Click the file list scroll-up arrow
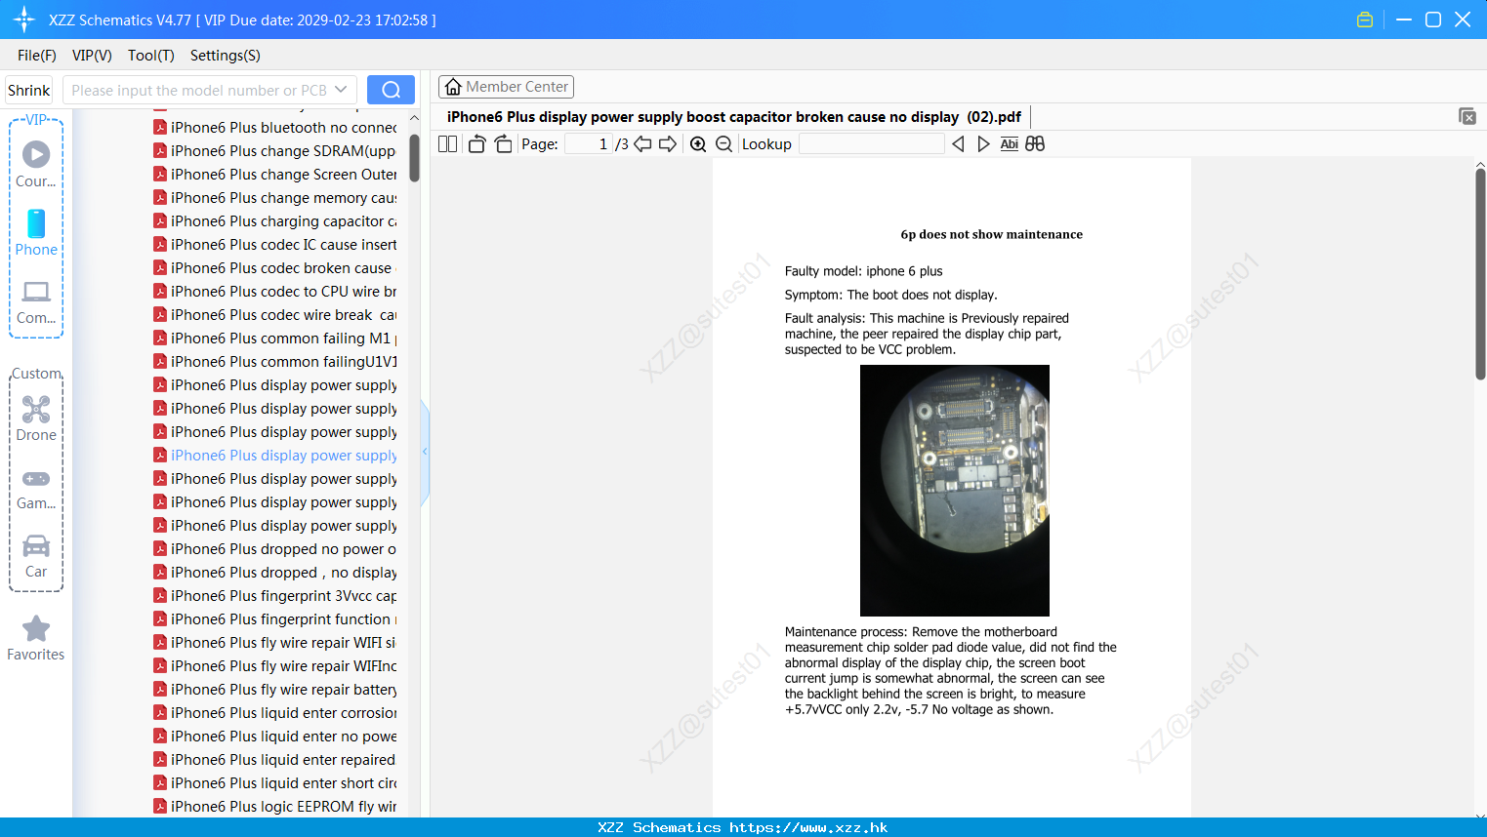Image resolution: width=1487 pixels, height=837 pixels. [x=414, y=118]
